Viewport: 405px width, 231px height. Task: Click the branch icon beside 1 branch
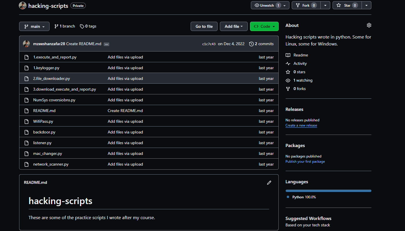pyautogui.click(x=56, y=26)
